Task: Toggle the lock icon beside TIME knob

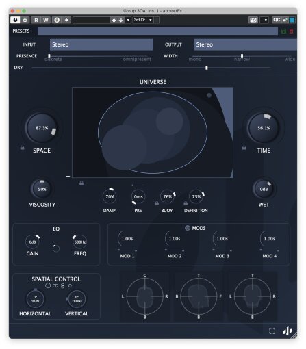Action: point(244,148)
